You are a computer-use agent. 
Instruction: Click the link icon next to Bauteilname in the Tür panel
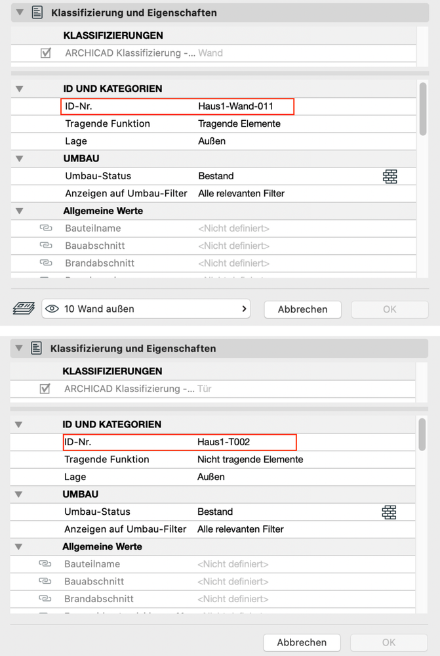coord(45,563)
